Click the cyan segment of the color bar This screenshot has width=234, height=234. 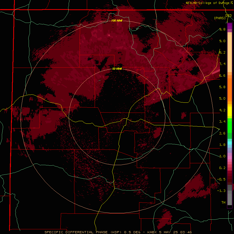point(230,143)
